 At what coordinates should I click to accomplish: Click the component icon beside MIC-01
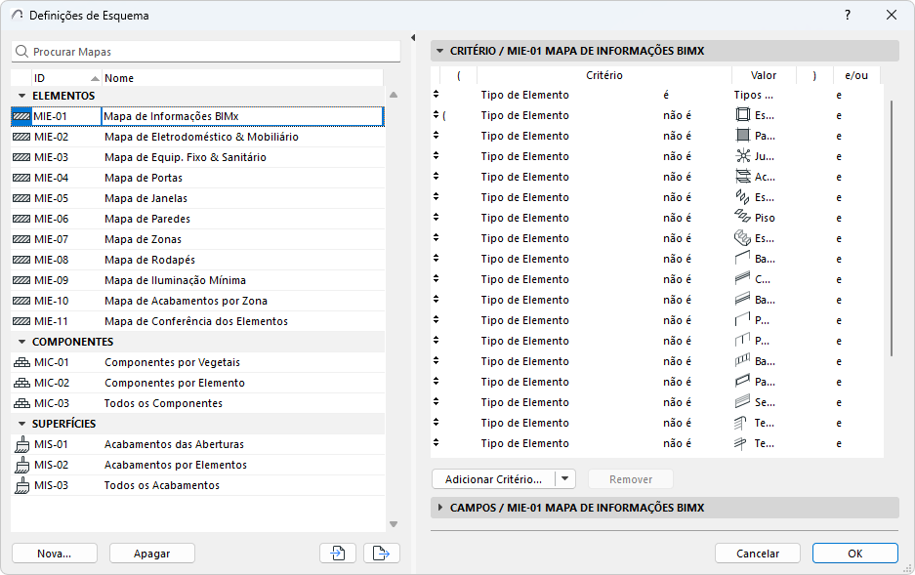(x=21, y=362)
